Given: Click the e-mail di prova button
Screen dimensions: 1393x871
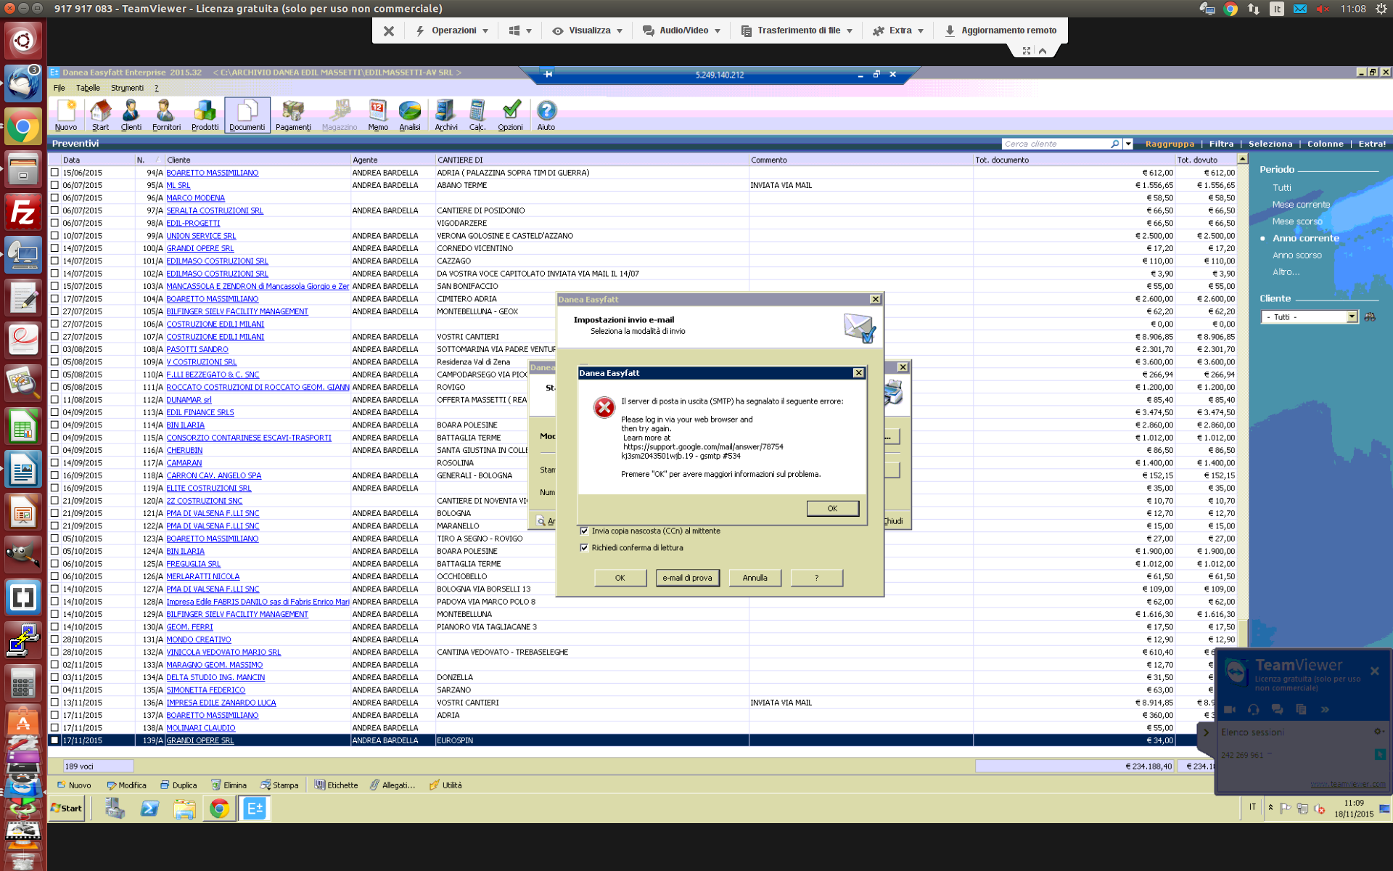Looking at the screenshot, I should (x=687, y=578).
